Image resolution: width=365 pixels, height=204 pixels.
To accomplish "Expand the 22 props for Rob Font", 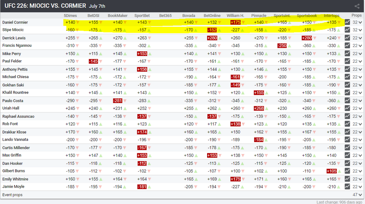I will (x=357, y=124).
